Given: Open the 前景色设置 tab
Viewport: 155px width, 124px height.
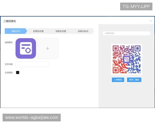Looking at the screenshot, I should [38, 31].
